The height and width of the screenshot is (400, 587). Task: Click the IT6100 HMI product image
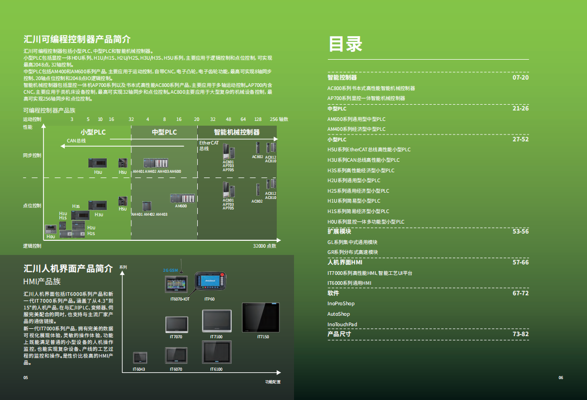coord(217,353)
